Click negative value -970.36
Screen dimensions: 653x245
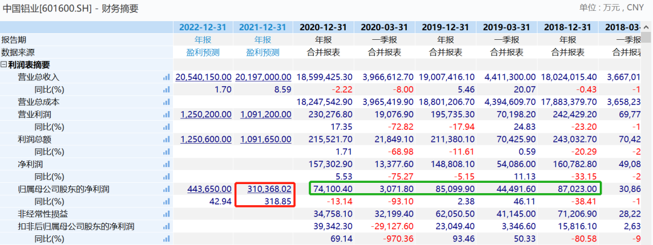(x=399, y=239)
